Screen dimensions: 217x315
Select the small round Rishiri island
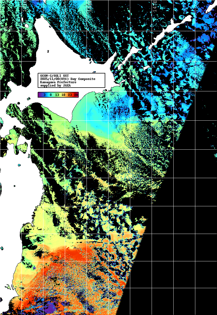(26, 26)
